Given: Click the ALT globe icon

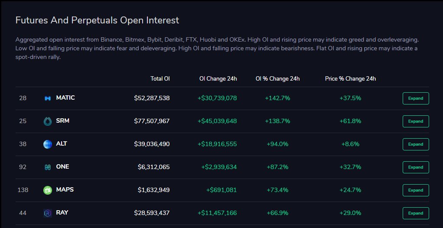Looking at the screenshot, I should 48,144.
